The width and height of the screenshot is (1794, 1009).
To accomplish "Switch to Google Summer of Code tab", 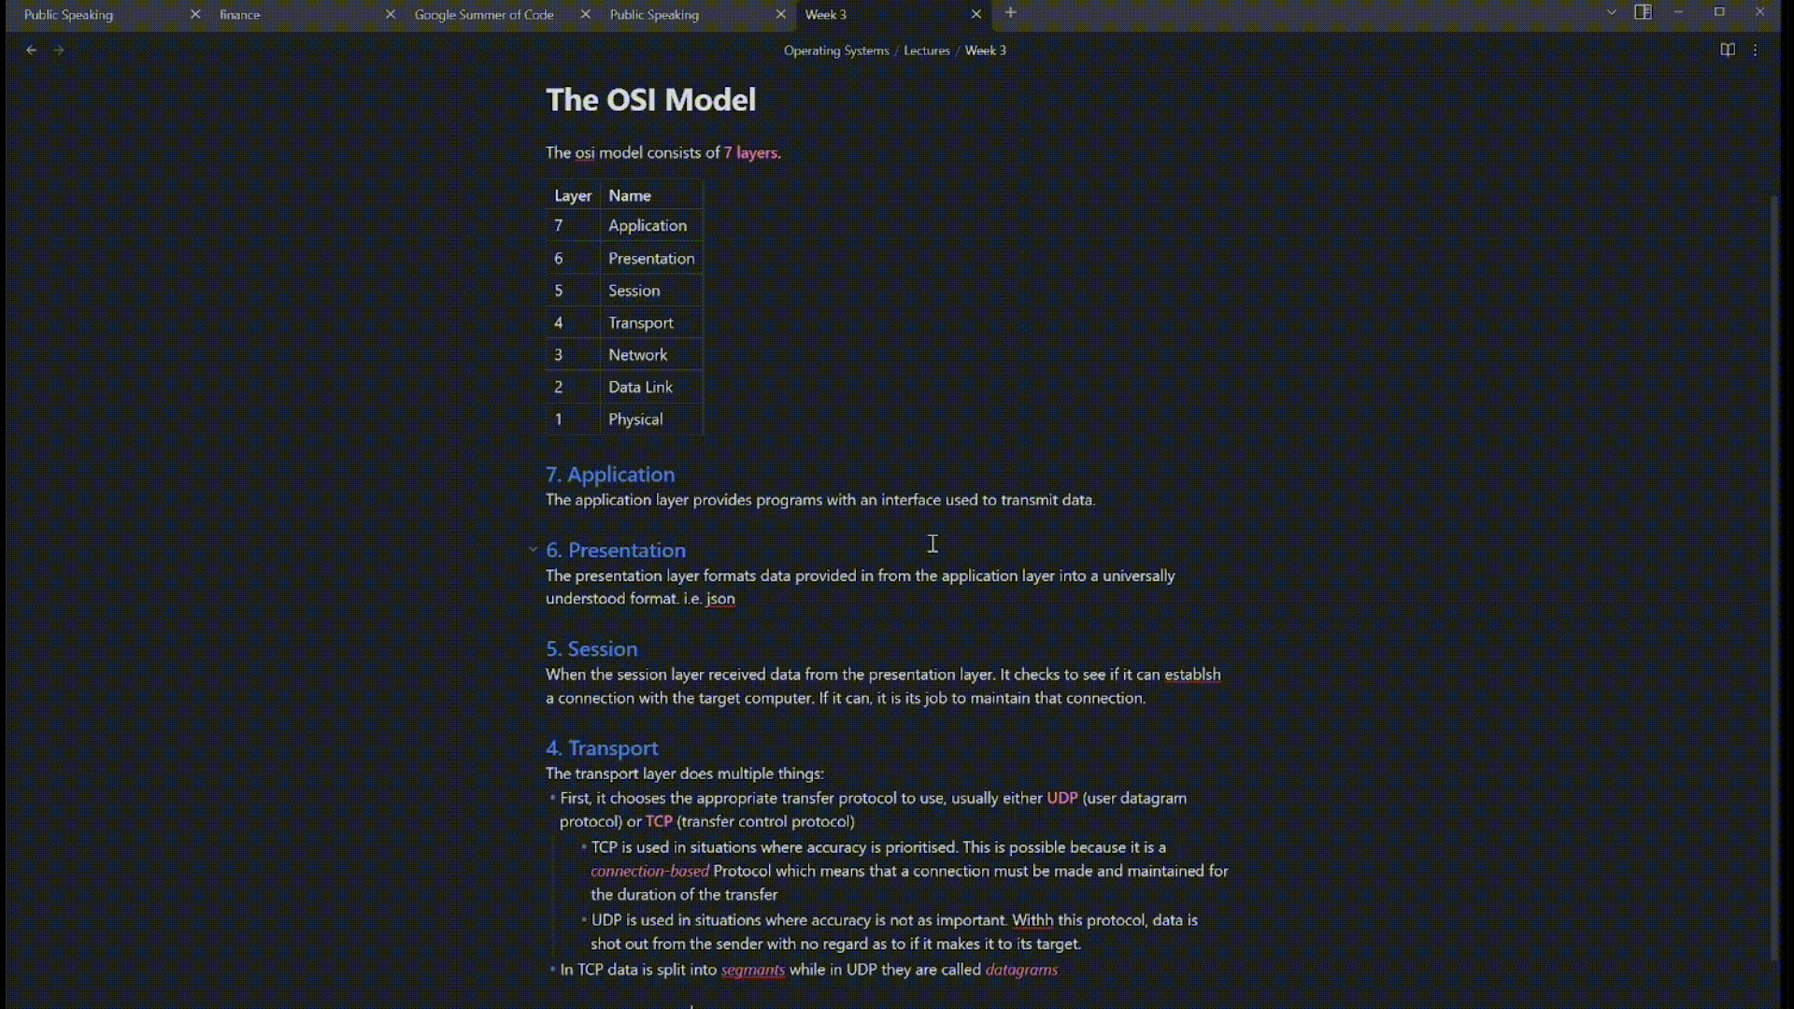I will click(484, 15).
